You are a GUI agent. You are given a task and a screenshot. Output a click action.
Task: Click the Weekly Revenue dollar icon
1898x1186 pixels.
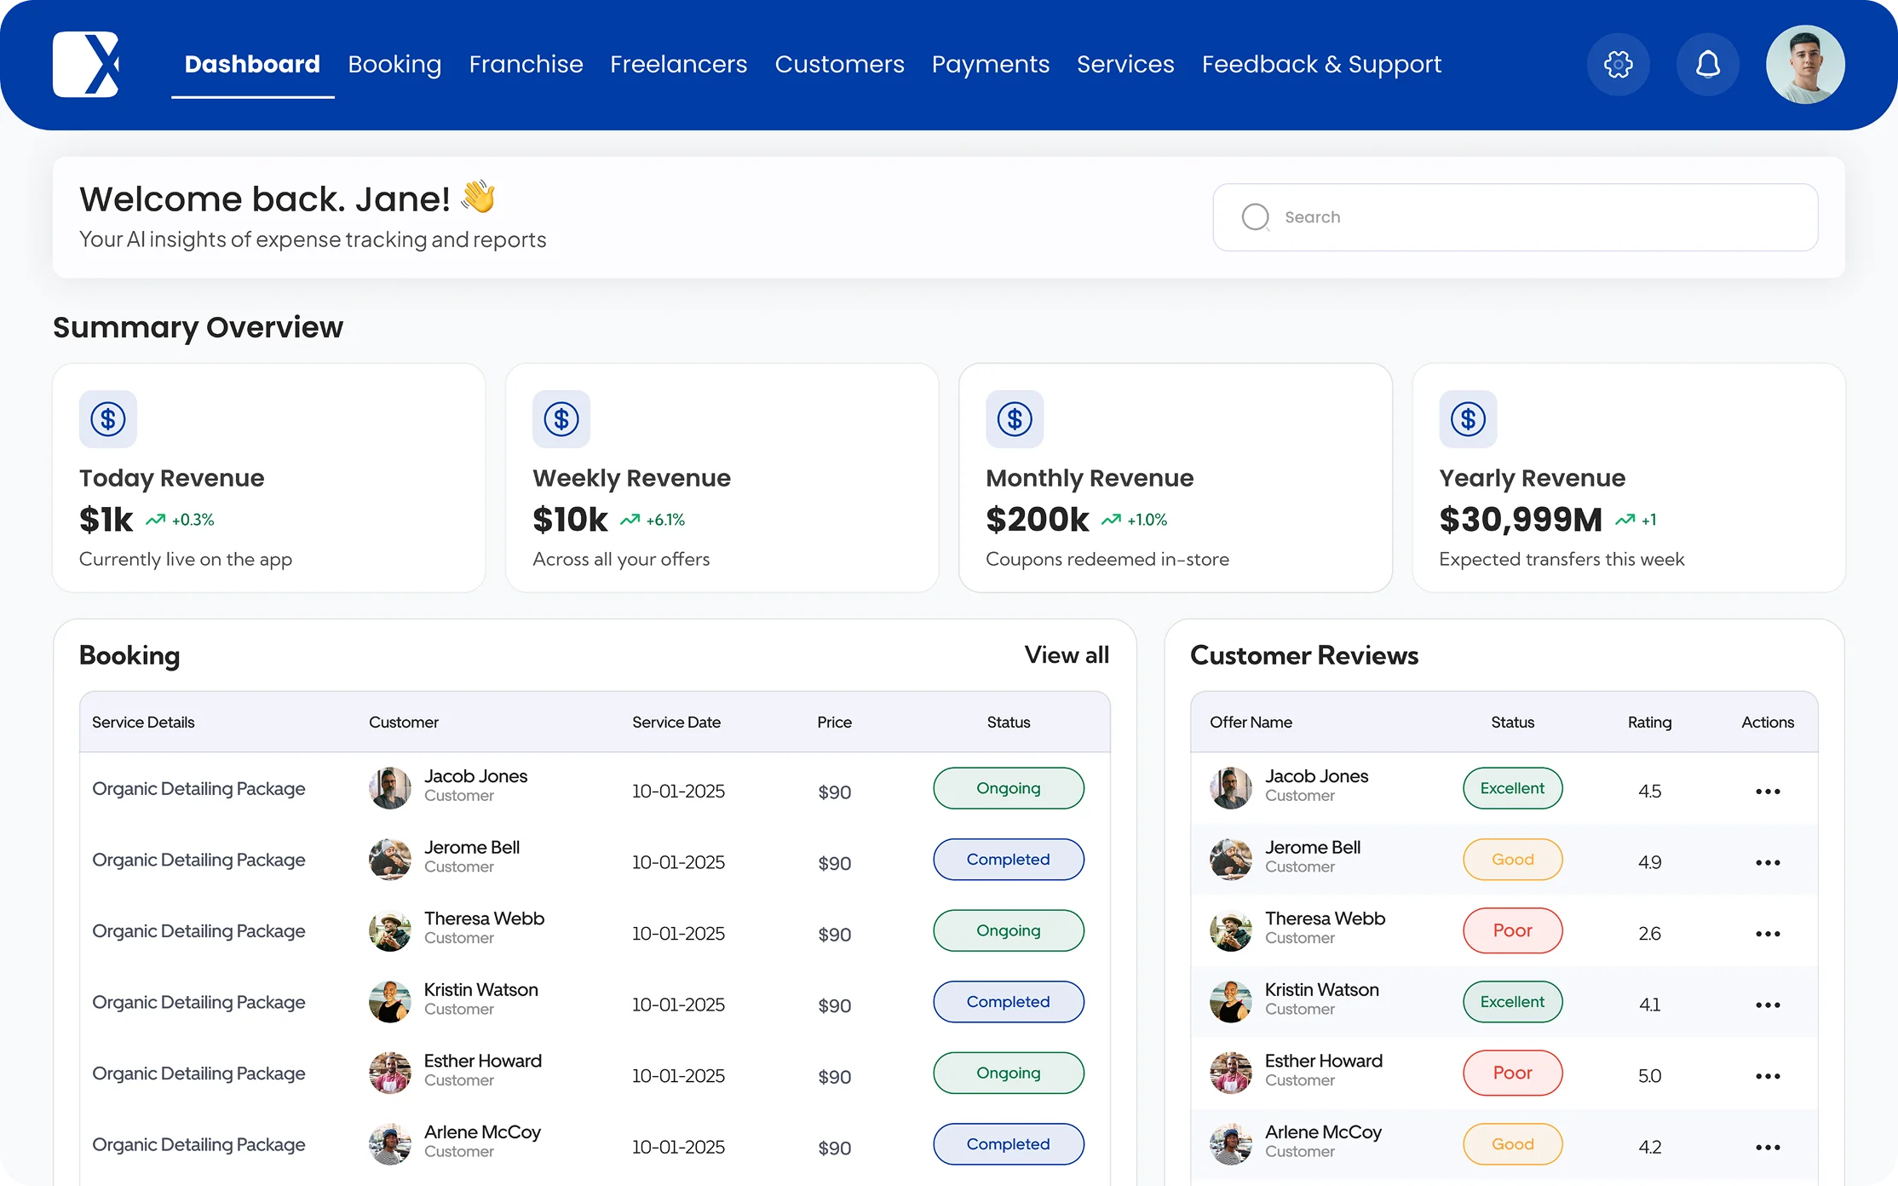coord(561,419)
